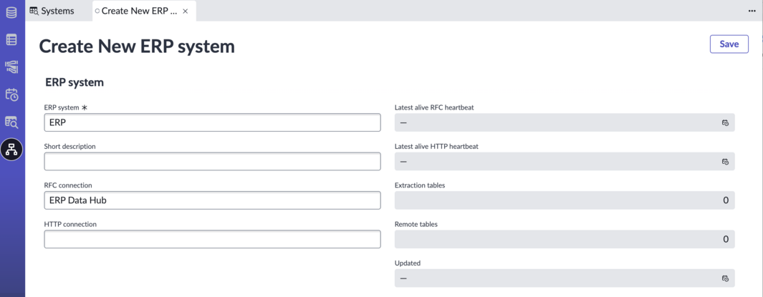763x297 pixels.
Task: Click the Remote tables value field
Action: point(565,239)
